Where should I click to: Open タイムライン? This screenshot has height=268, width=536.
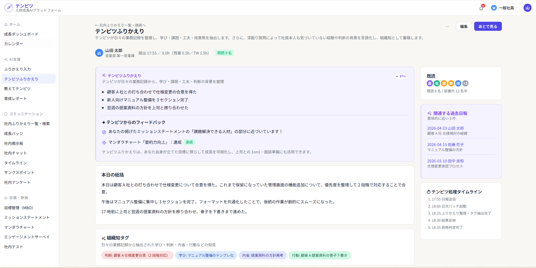point(28,163)
